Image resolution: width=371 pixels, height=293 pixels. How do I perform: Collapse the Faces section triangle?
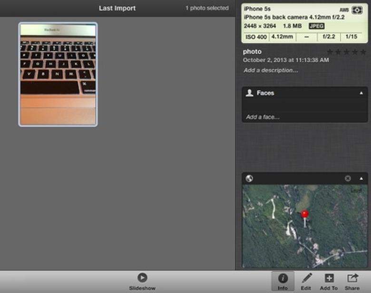click(361, 93)
